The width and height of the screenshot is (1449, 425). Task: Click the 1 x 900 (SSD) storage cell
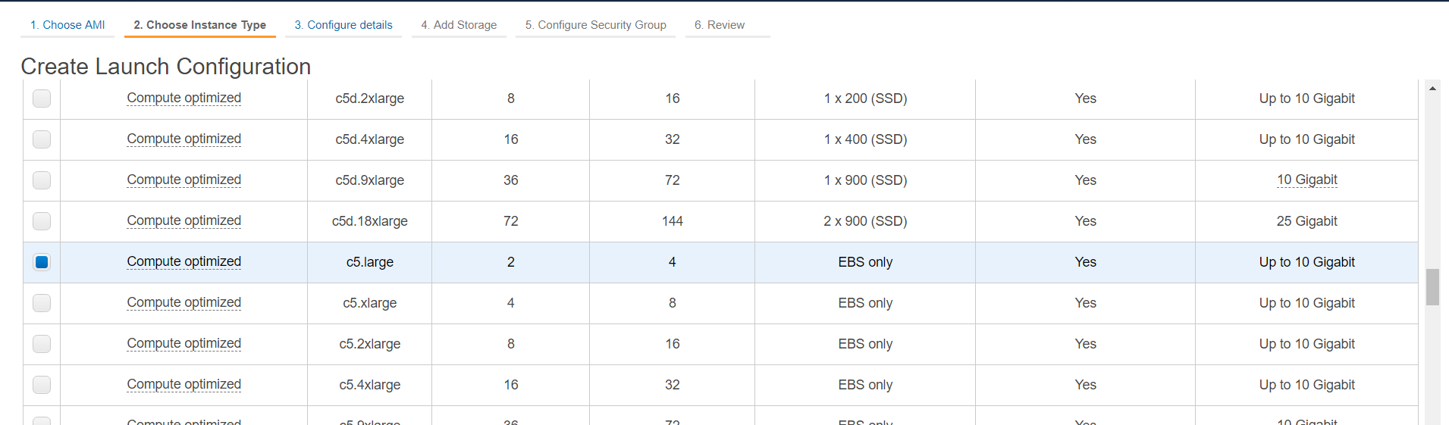[x=865, y=180]
